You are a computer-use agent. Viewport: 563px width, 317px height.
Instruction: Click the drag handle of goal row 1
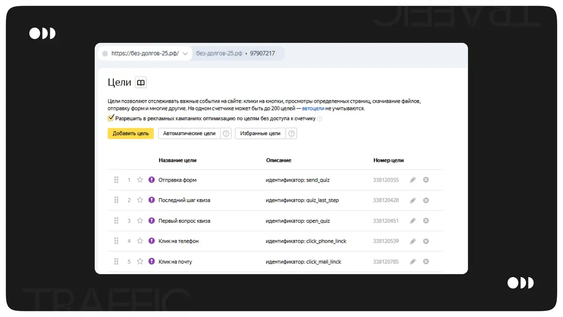click(116, 180)
